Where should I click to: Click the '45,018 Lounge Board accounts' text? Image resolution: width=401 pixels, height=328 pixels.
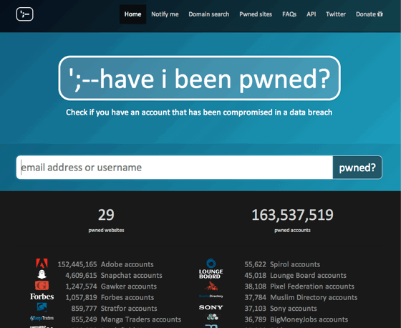[x=295, y=275]
